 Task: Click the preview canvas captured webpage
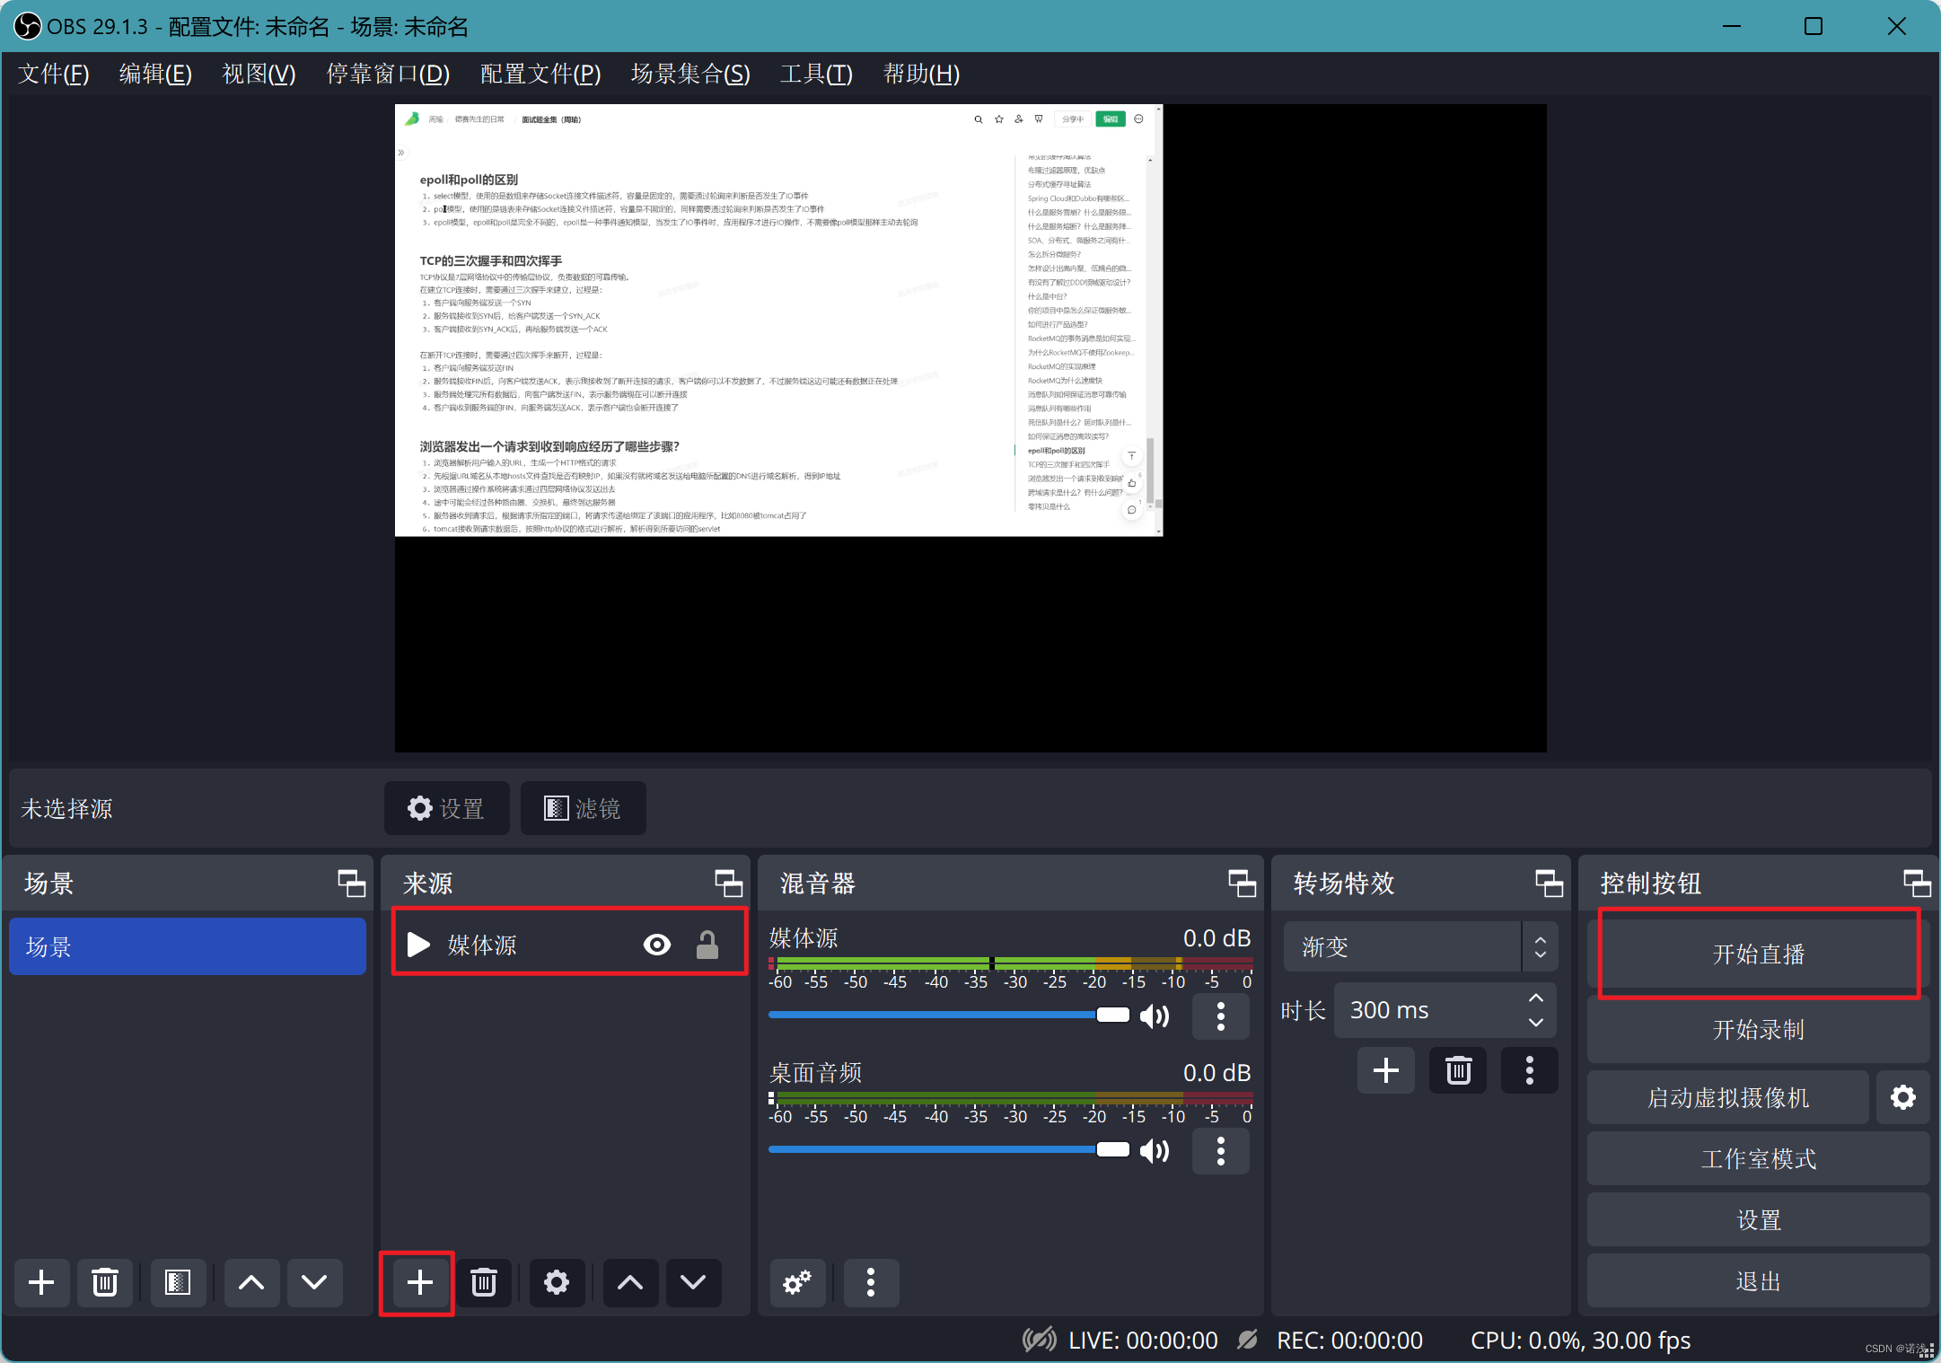778,321
